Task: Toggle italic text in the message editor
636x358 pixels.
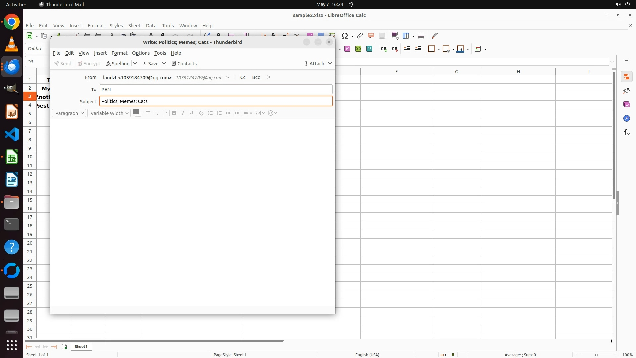Action: tap(183, 113)
